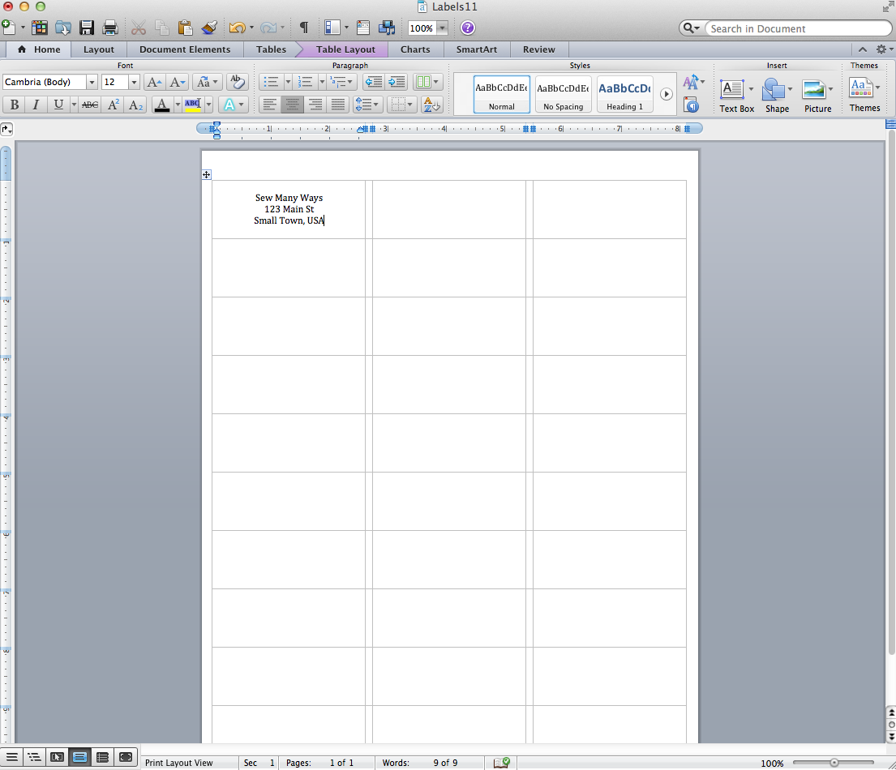The image size is (896, 770).
Task: Open the ribbon settings gear menu
Action: [x=883, y=49]
